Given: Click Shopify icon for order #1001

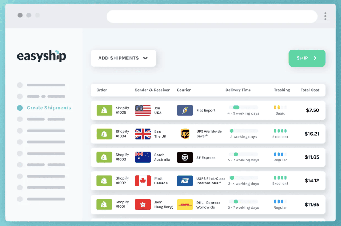Looking at the screenshot, I should (104, 205).
